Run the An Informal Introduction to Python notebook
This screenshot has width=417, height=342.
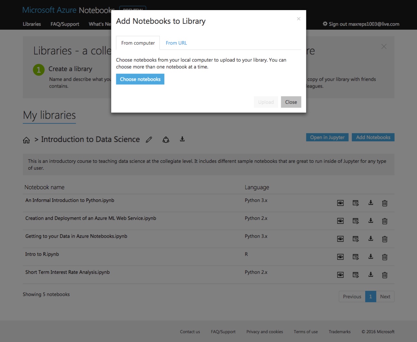[355, 203]
